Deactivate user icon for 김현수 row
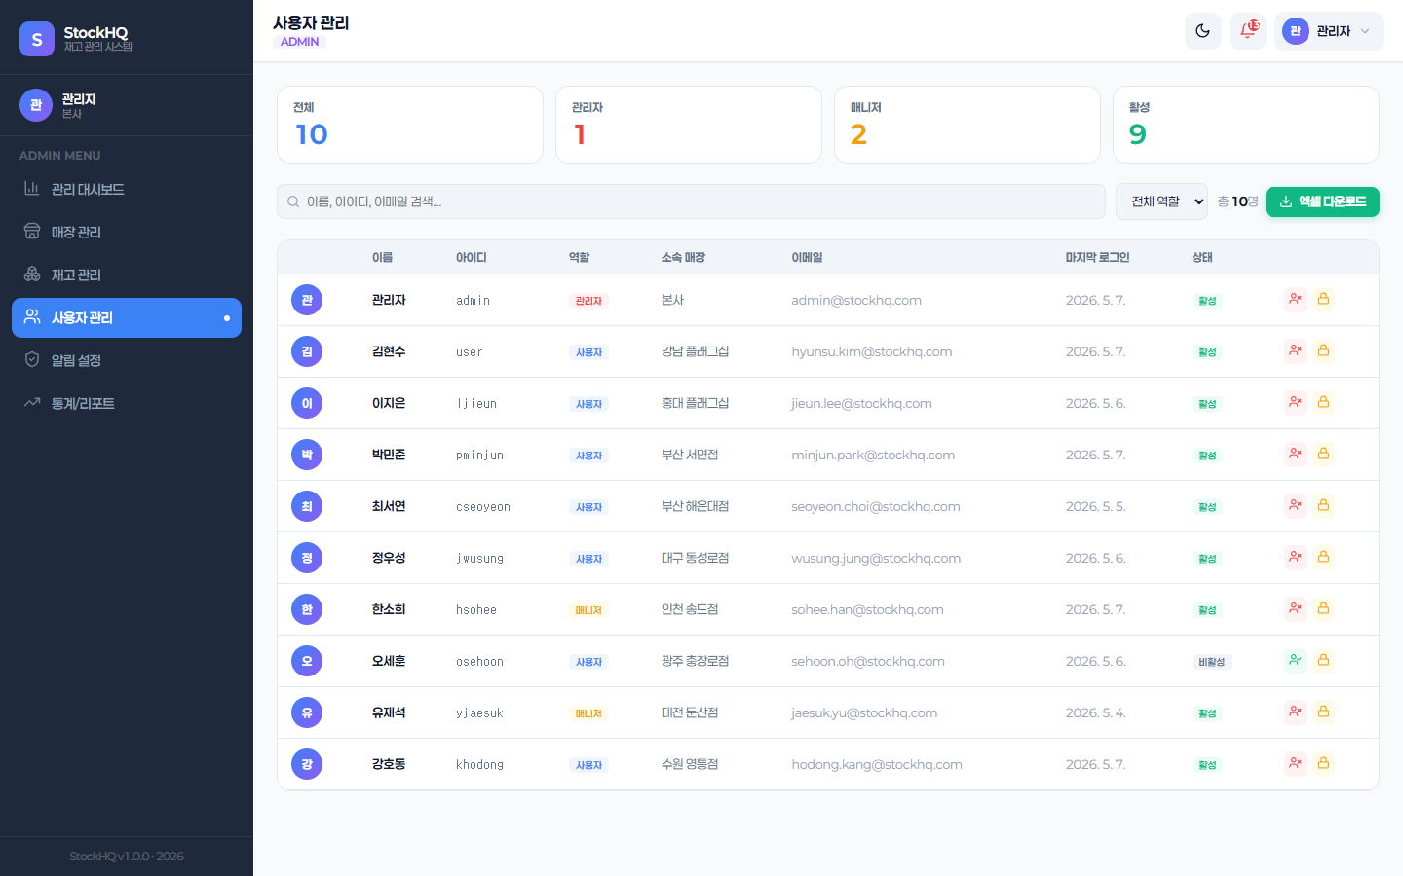Viewport: 1403px width, 876px height. pyautogui.click(x=1295, y=350)
